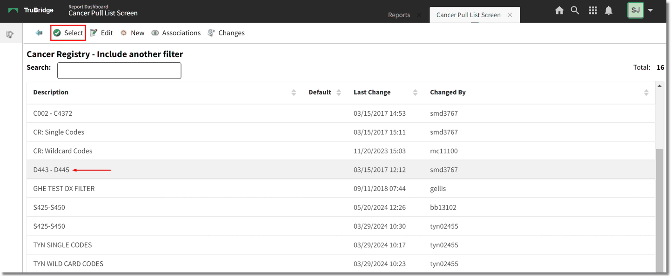671x277 pixels.
Task: Click the Description column header
Action: [51, 92]
